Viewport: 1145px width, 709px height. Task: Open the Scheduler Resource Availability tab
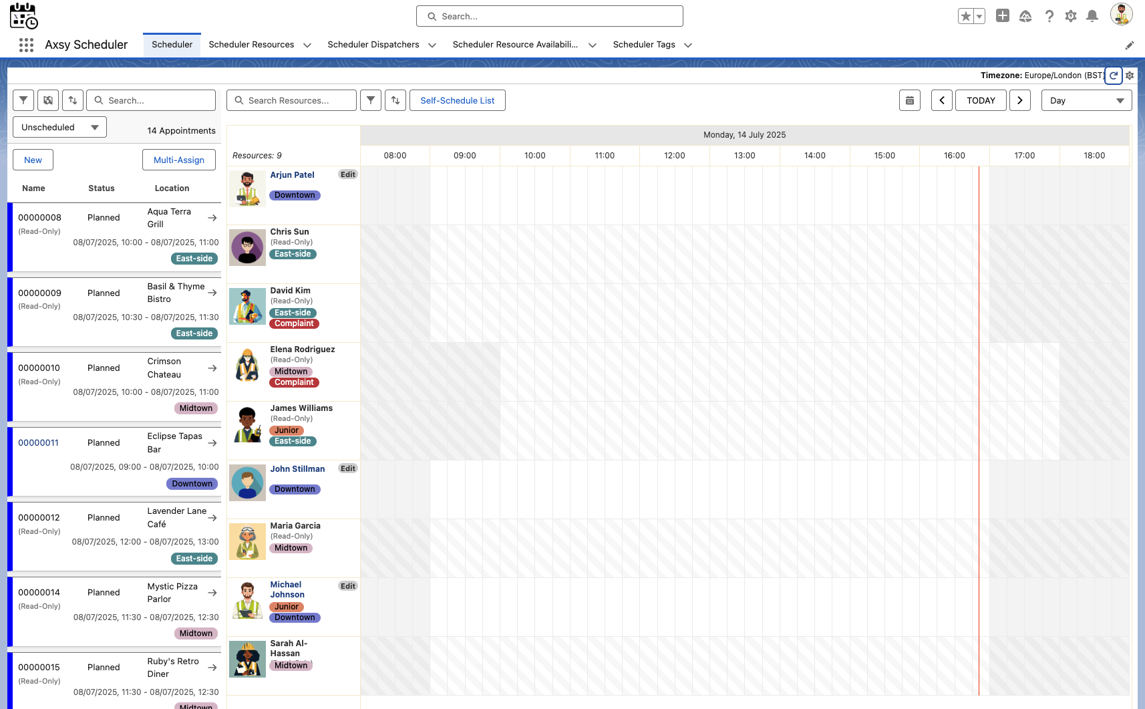(515, 45)
